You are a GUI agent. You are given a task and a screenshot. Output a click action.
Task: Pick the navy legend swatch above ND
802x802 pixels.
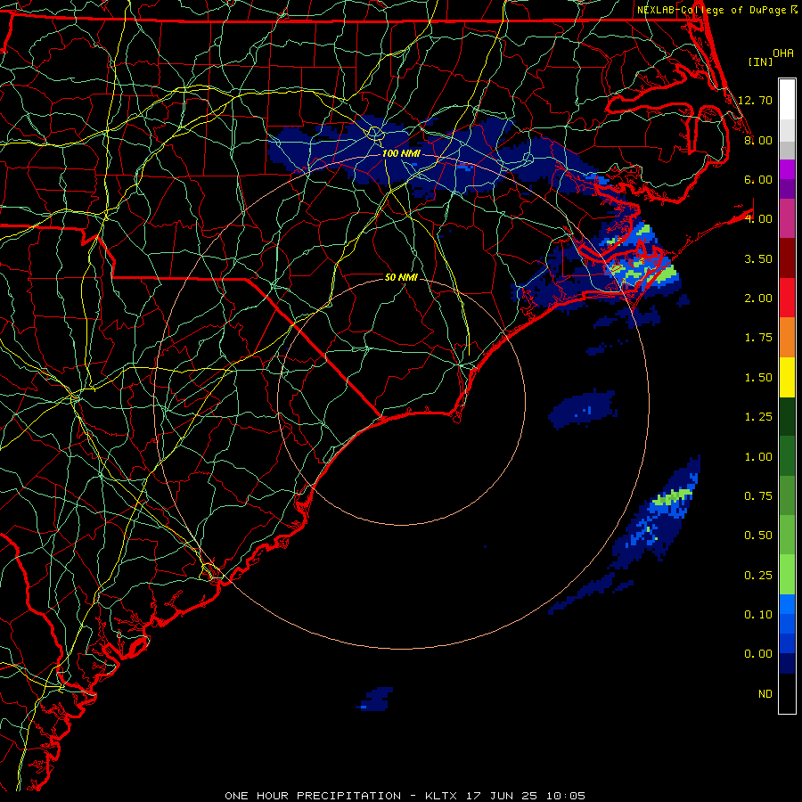pyautogui.click(x=787, y=664)
